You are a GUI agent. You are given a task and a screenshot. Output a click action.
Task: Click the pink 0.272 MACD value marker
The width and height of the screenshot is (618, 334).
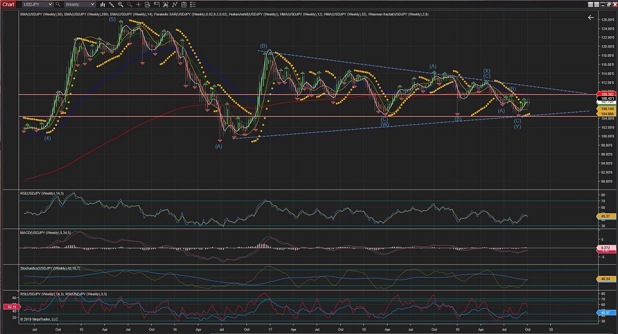tap(606, 247)
